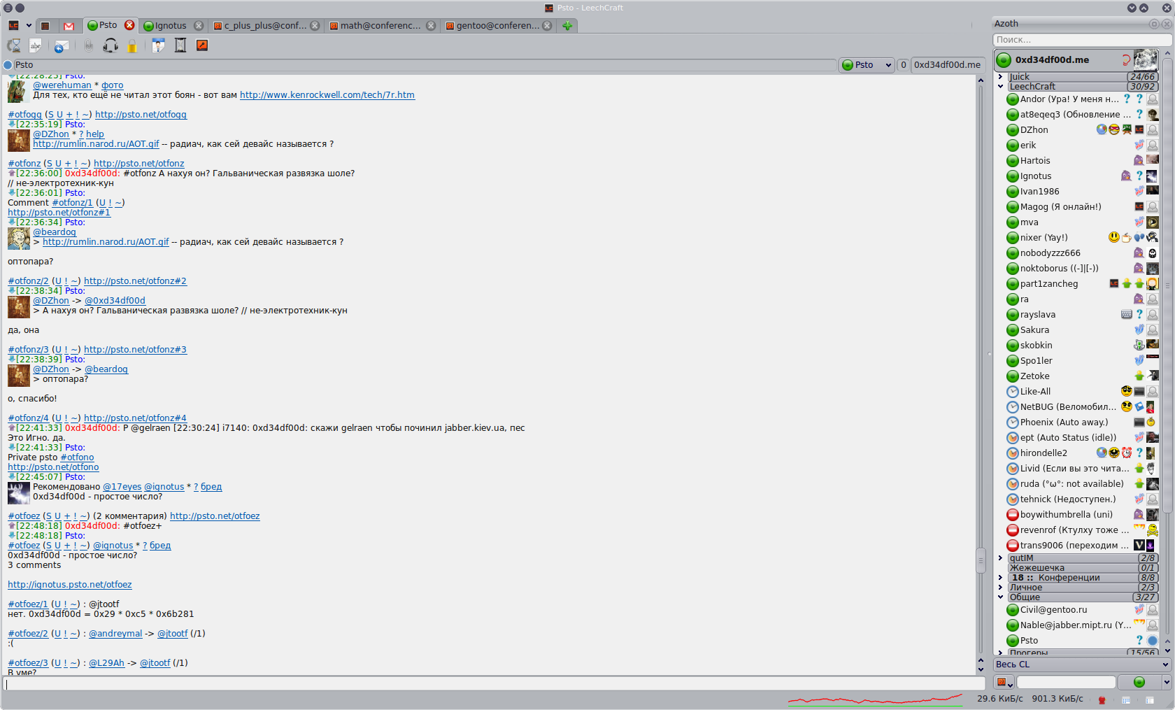This screenshot has width=1175, height=710.
Task: Click the reply envelope toolbar icon
Action: coord(62,45)
